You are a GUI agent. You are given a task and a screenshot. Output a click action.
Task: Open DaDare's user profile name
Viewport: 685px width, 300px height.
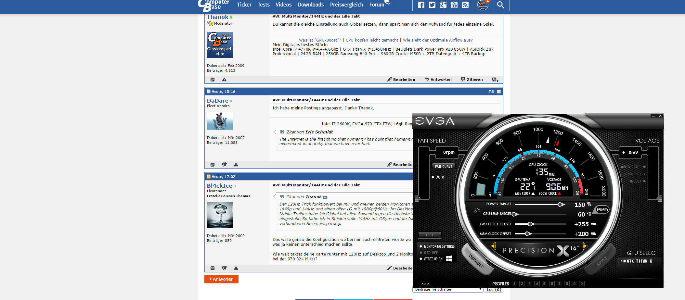(x=218, y=101)
